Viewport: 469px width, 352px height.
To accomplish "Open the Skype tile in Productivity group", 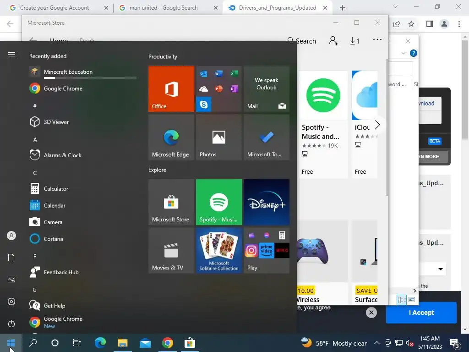I will point(204,104).
